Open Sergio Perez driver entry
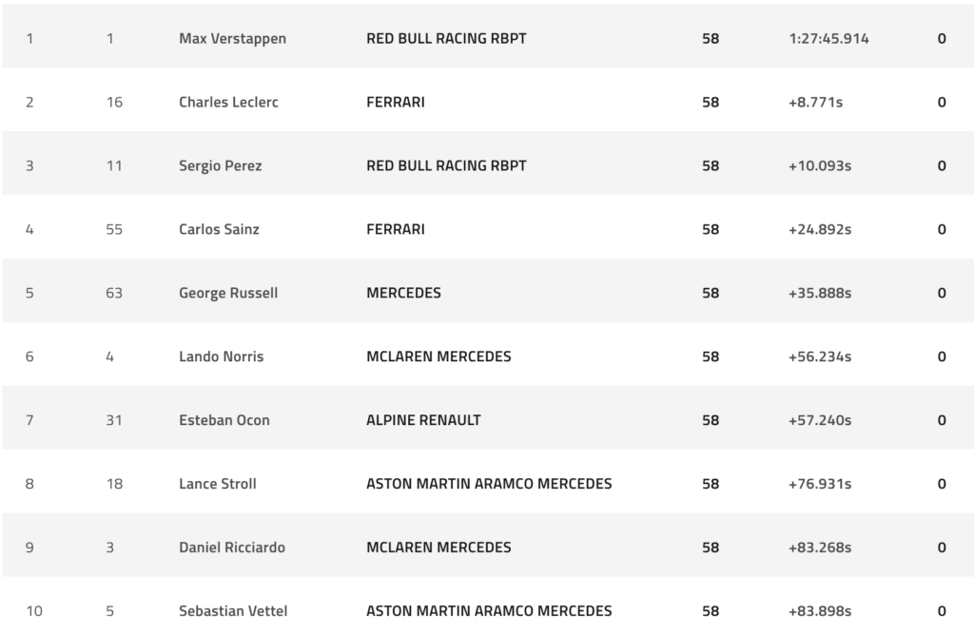 tap(220, 165)
